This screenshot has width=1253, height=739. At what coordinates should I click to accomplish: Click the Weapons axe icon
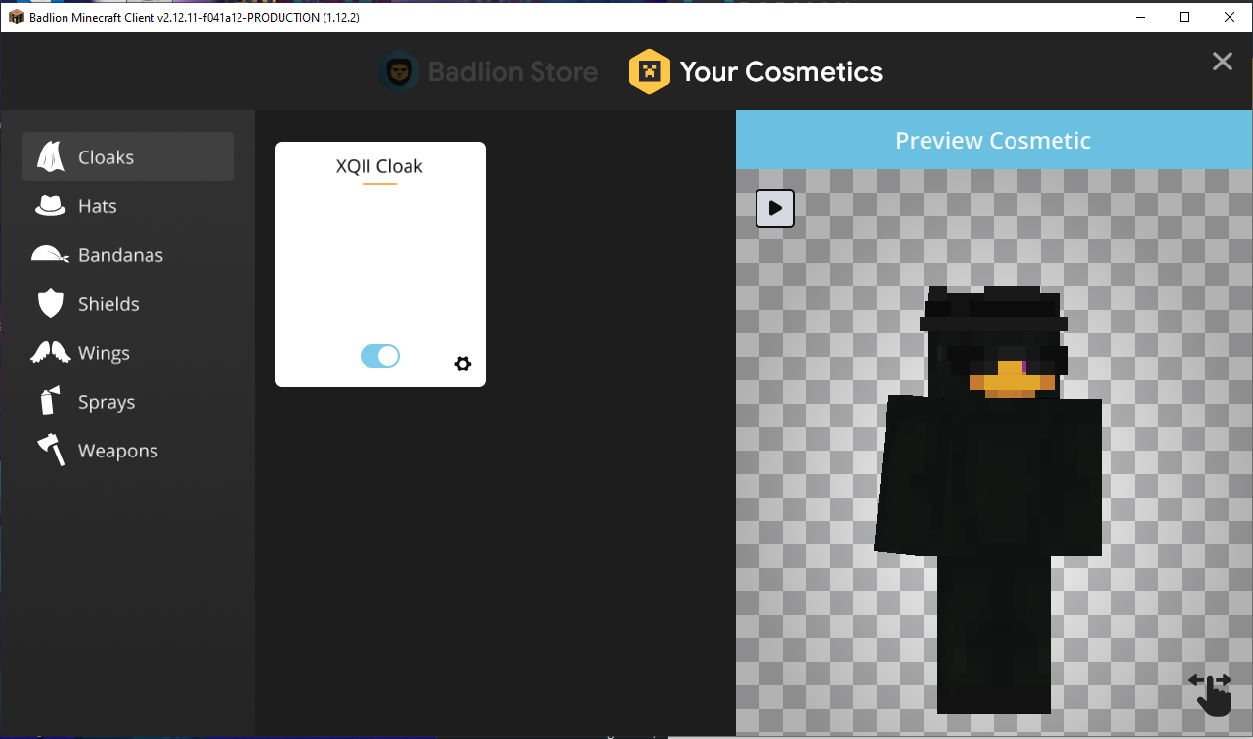click(x=51, y=450)
